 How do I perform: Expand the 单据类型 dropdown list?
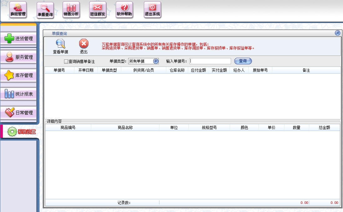(x=156, y=61)
